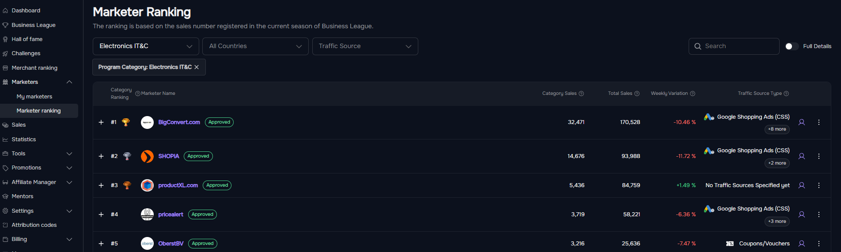Click the Weekly Variation info icon

point(693,94)
